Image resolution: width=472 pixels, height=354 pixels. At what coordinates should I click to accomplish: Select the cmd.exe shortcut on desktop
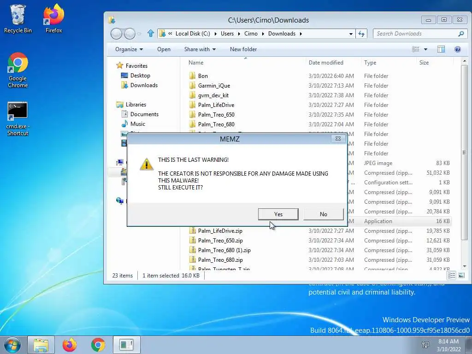coord(18,118)
